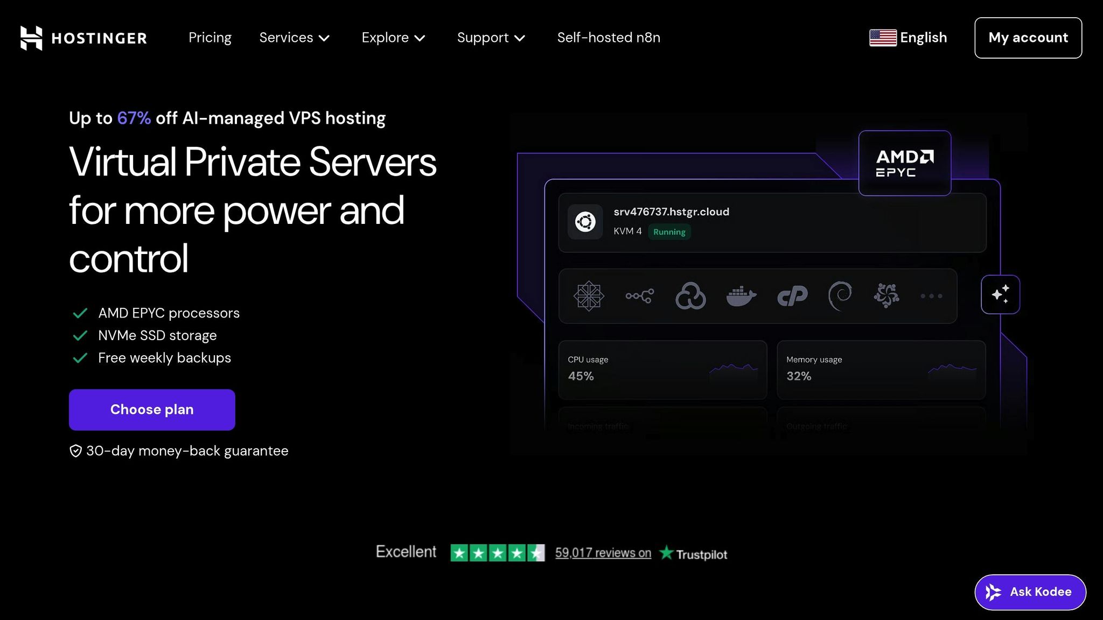Click the CentOS icon

coord(589,296)
